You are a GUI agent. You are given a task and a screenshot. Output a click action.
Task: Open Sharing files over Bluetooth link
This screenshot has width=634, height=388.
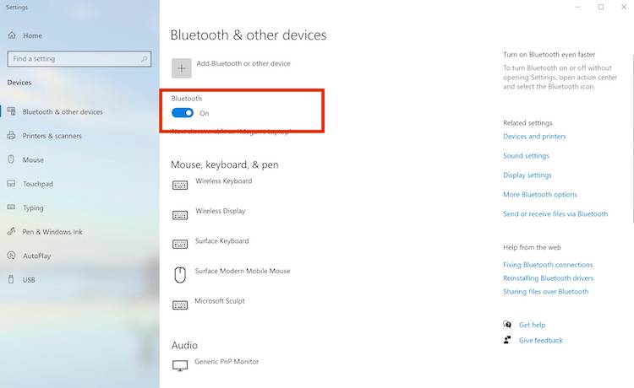coord(546,291)
